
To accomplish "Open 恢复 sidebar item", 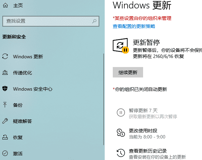I will [x=18, y=137].
